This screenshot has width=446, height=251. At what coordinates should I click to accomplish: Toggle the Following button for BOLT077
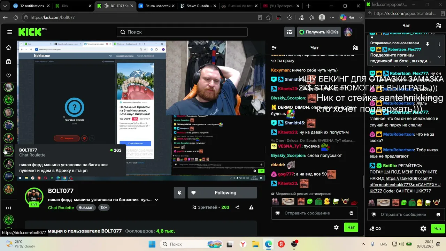tap(222, 193)
